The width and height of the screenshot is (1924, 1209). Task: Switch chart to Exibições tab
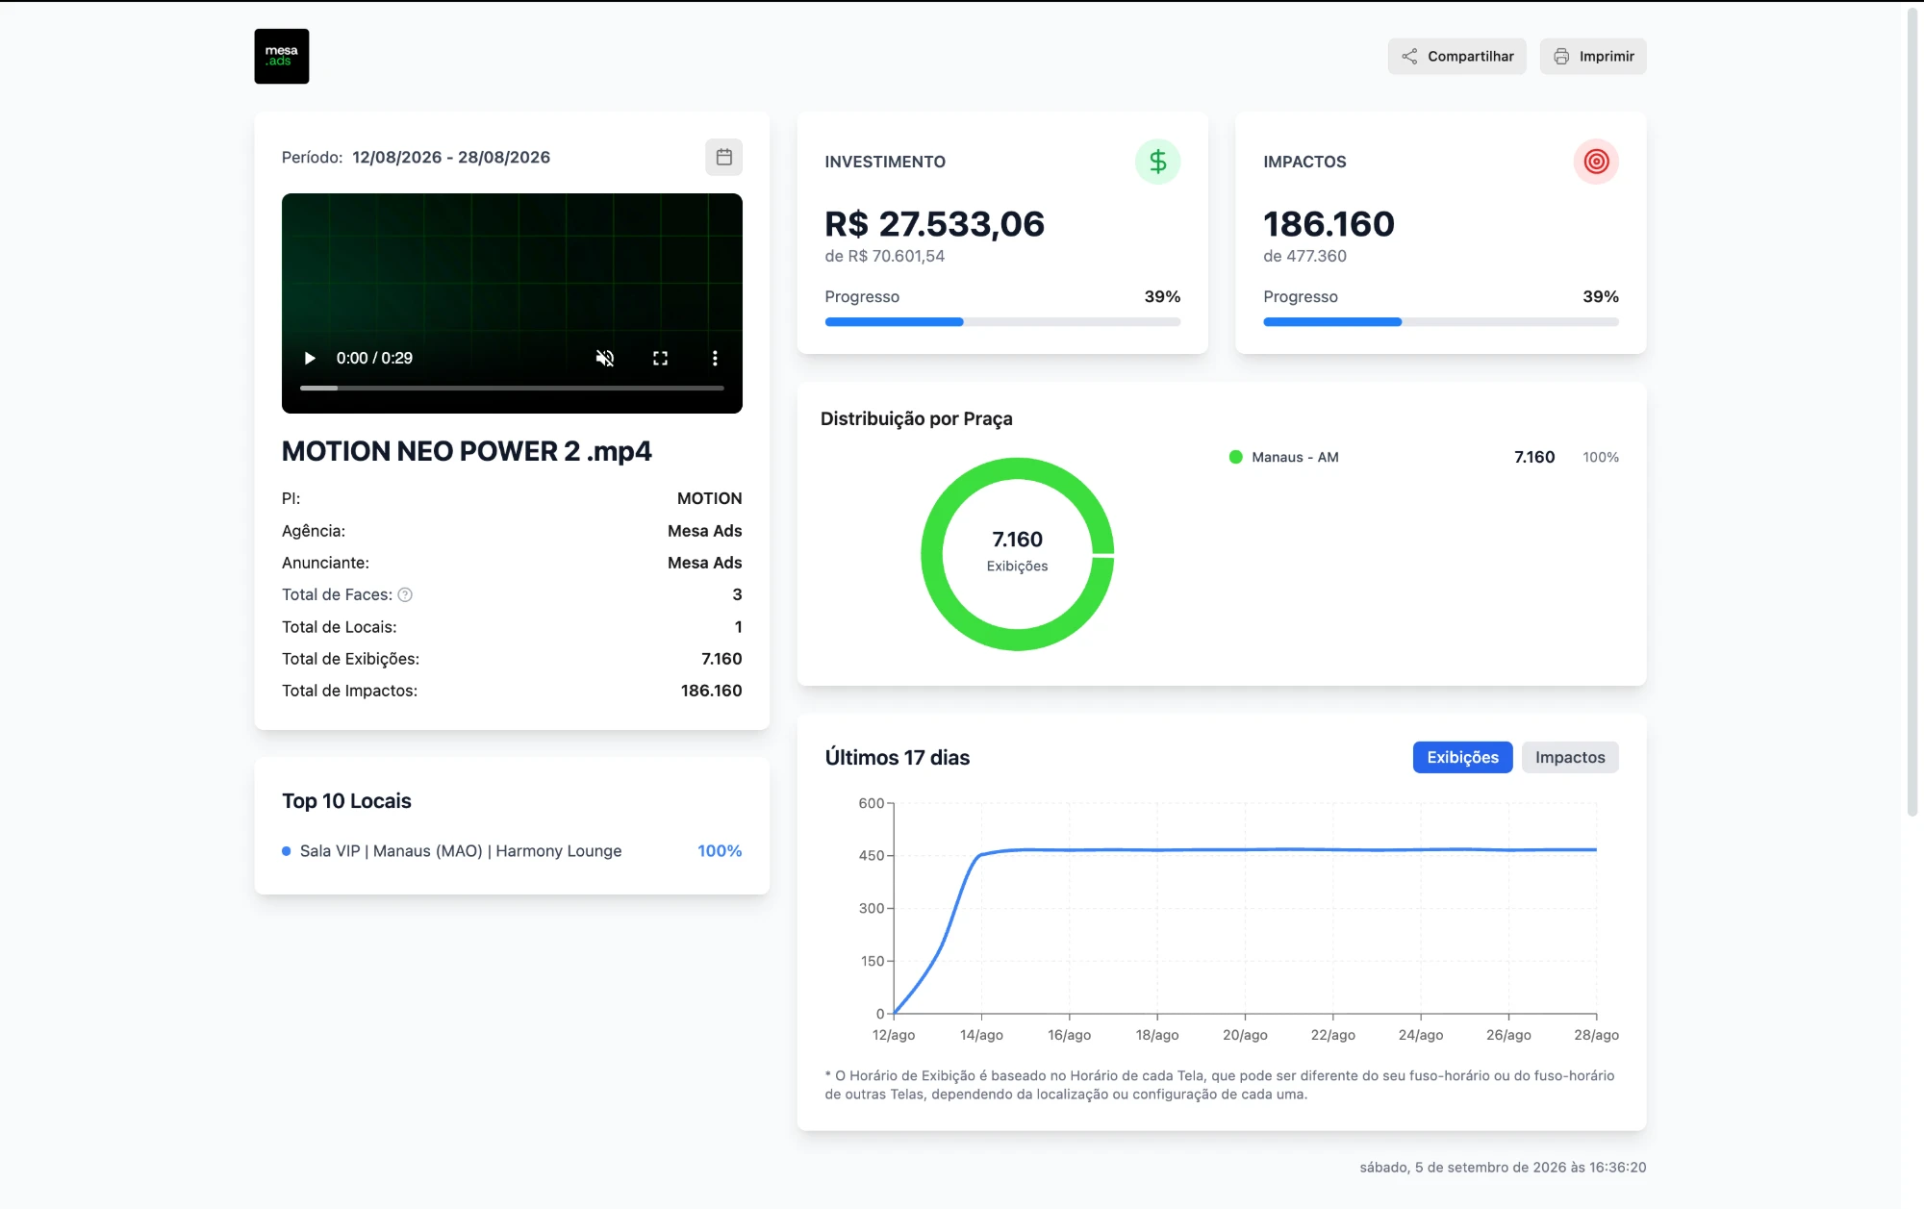pyautogui.click(x=1462, y=757)
